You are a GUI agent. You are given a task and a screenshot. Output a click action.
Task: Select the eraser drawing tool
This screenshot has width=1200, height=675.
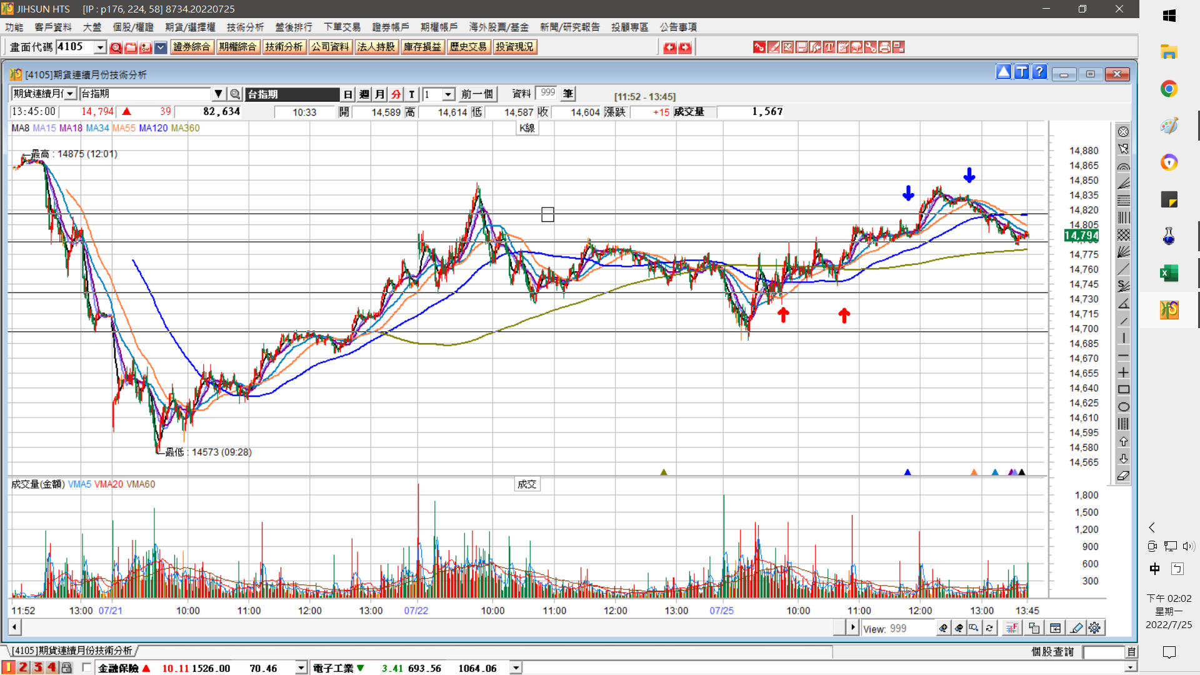(x=1123, y=476)
